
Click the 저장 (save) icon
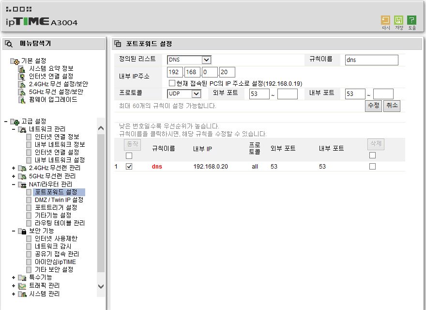click(x=398, y=20)
